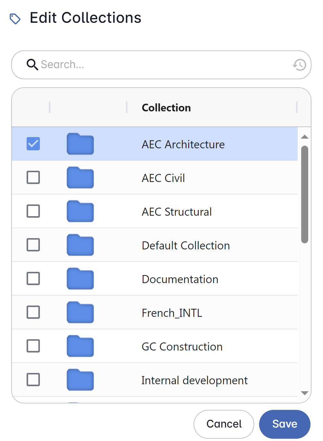Click the Documentation folder icon
This screenshot has height=441, width=323.
80,279
